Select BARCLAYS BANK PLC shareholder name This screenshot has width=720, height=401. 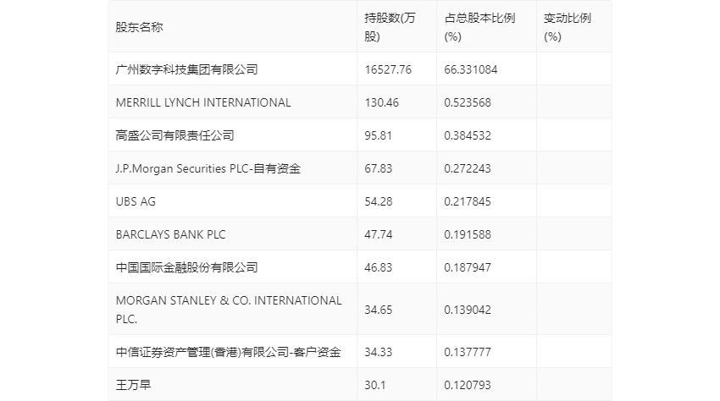pyautogui.click(x=171, y=234)
